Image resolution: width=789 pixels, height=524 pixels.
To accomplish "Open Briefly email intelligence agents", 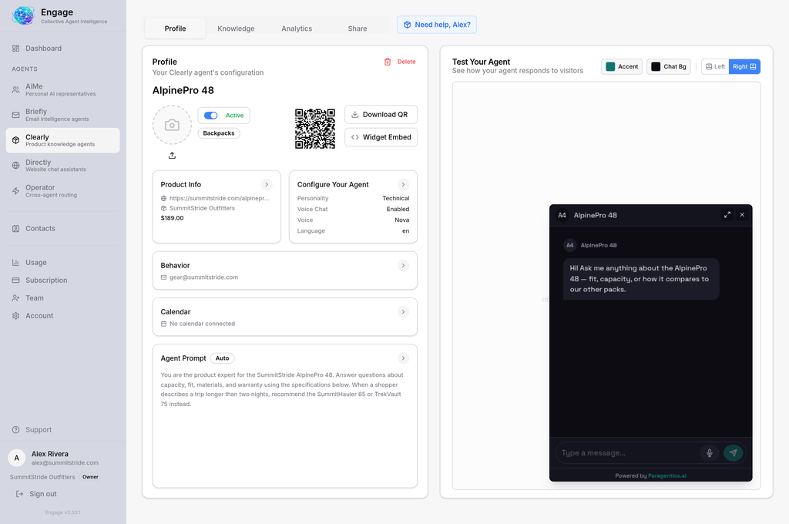I will (x=62, y=115).
